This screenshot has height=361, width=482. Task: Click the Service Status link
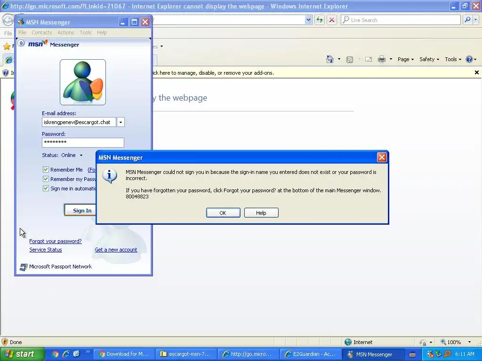tap(46, 250)
